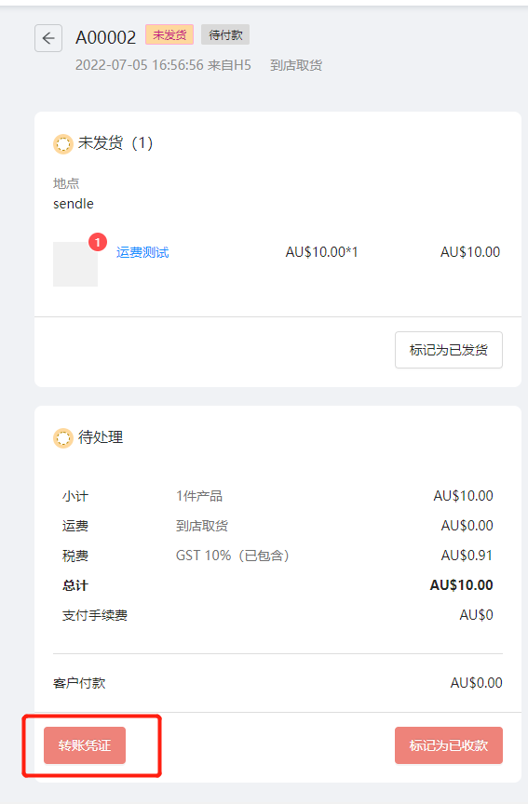This screenshot has height=804, width=528.
Task: Click the 转账凭证 button
Action: [x=85, y=745]
